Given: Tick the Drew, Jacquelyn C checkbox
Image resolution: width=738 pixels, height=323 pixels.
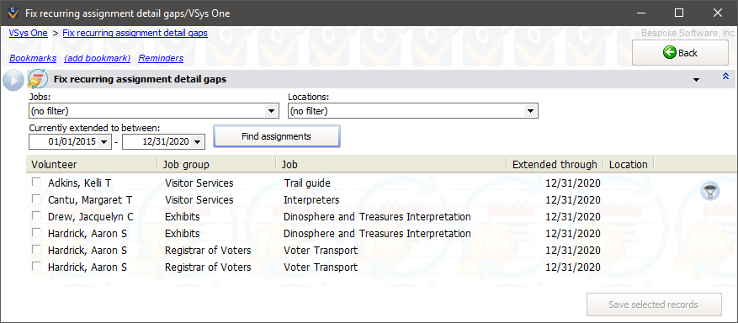Looking at the screenshot, I should 36,216.
